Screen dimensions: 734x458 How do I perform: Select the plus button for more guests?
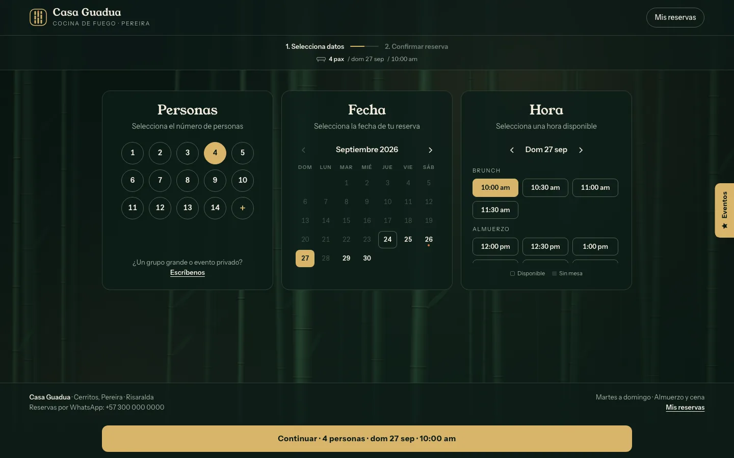[243, 208]
